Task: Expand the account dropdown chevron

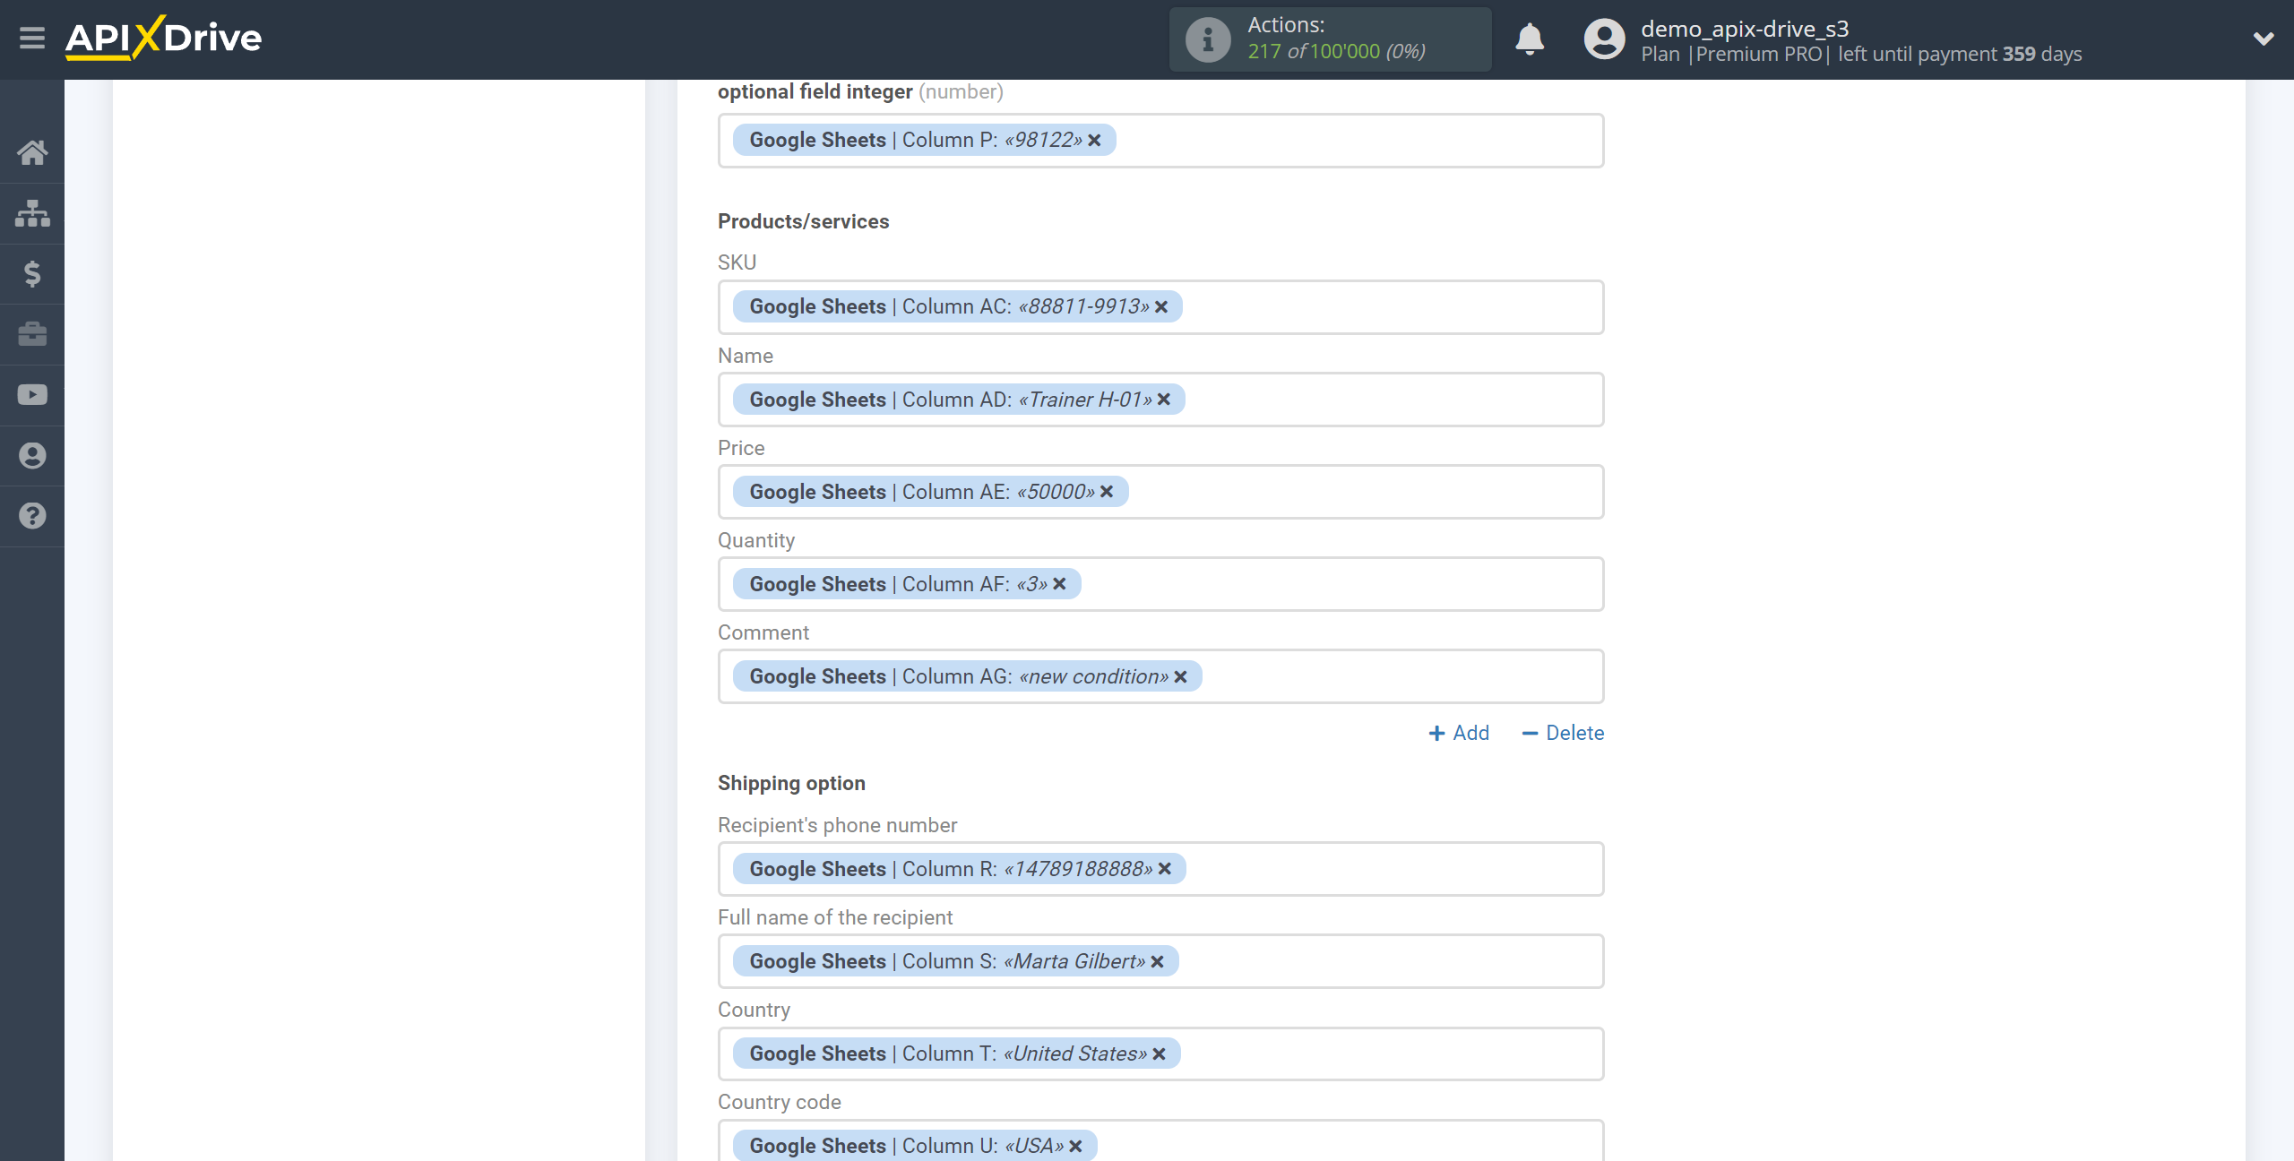Action: pos(2264,39)
